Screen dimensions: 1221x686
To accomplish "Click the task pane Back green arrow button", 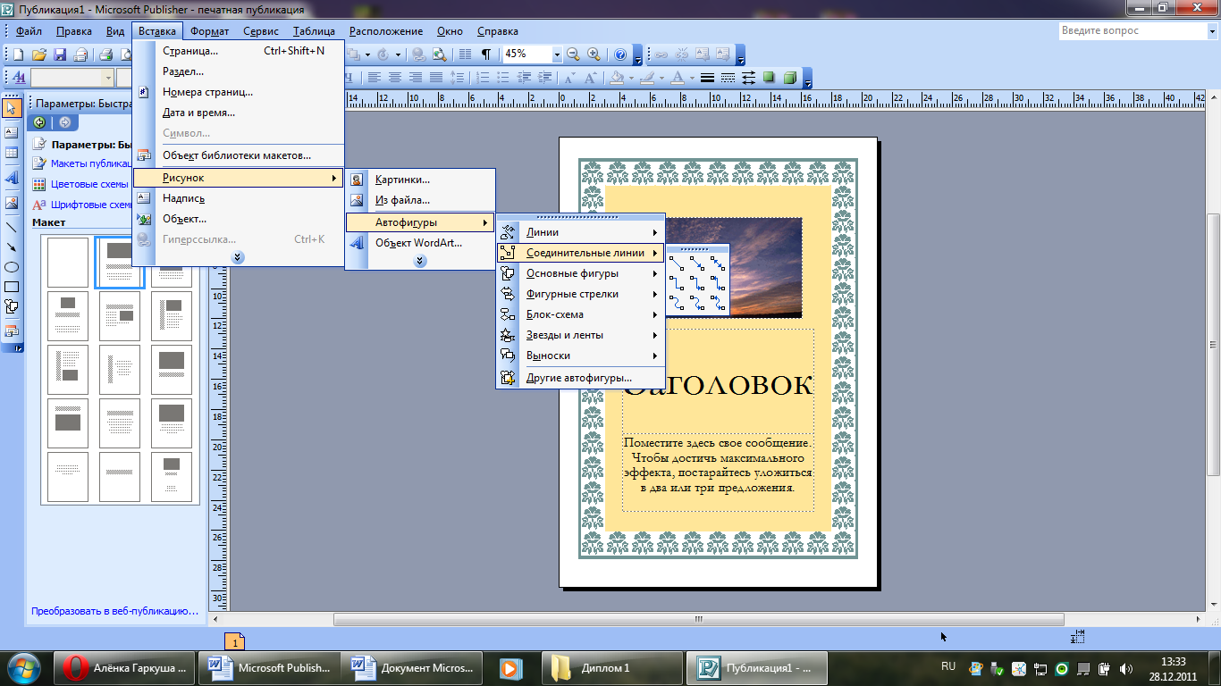I will (39, 122).
